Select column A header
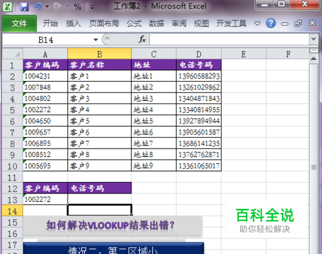Screen dimensions: 322x254 pyautogui.click(x=45, y=54)
